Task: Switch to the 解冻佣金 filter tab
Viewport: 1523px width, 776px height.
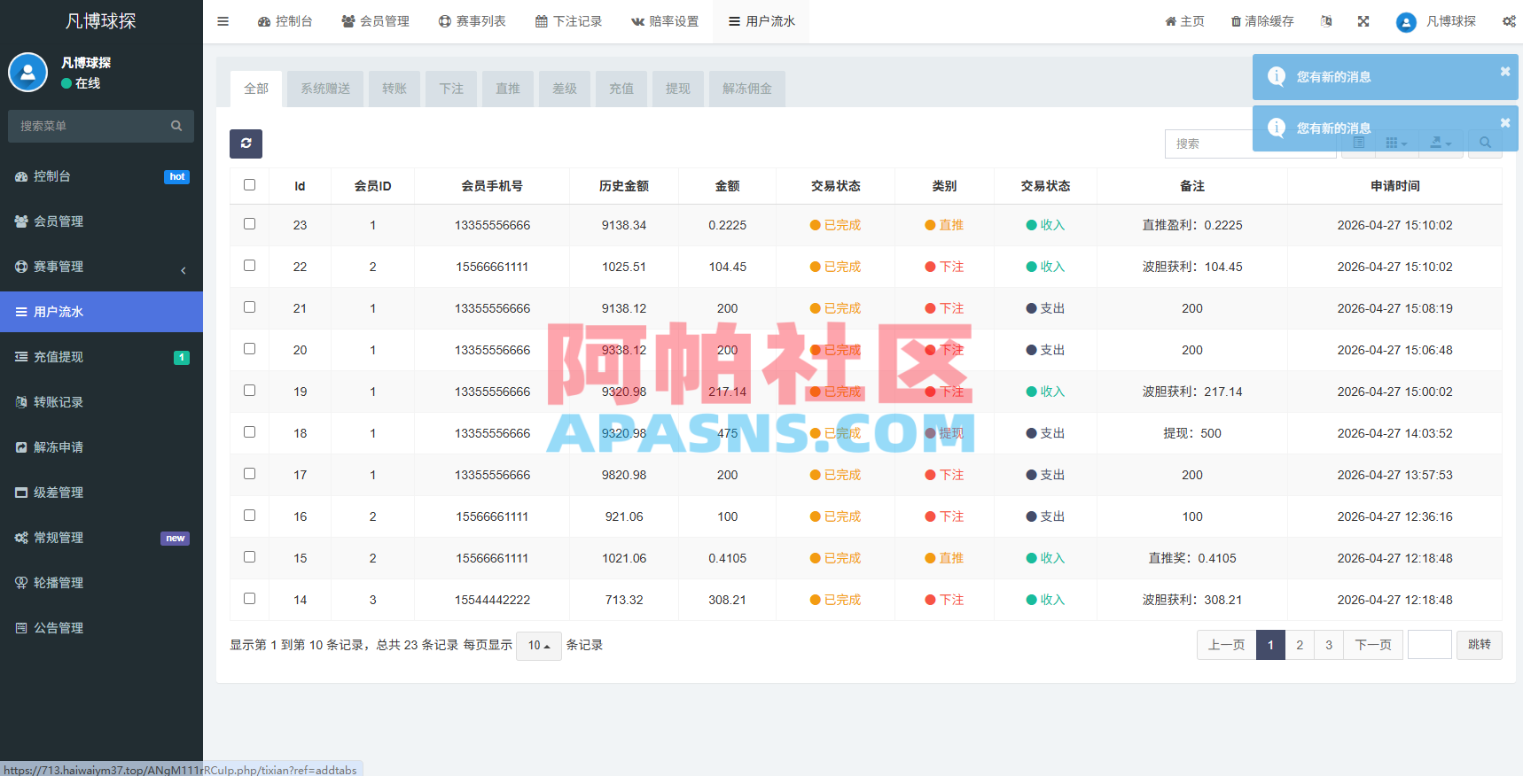Action: [x=747, y=89]
